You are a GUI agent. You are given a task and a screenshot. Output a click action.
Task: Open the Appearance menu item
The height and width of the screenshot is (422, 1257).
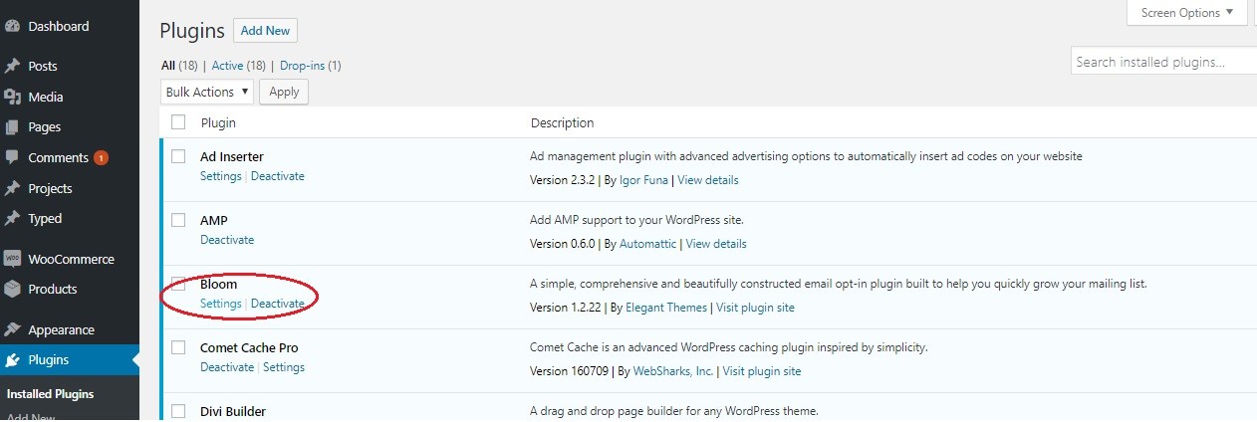(x=62, y=329)
